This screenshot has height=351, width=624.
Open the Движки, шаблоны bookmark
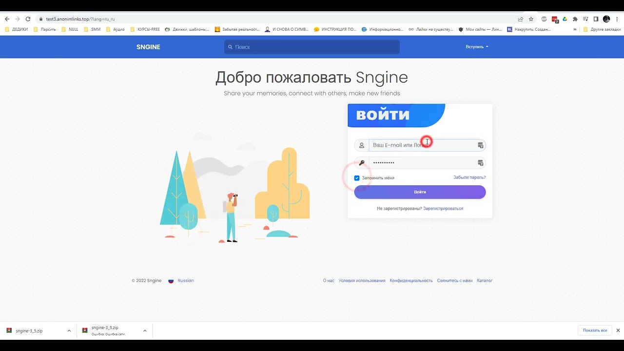point(187,29)
